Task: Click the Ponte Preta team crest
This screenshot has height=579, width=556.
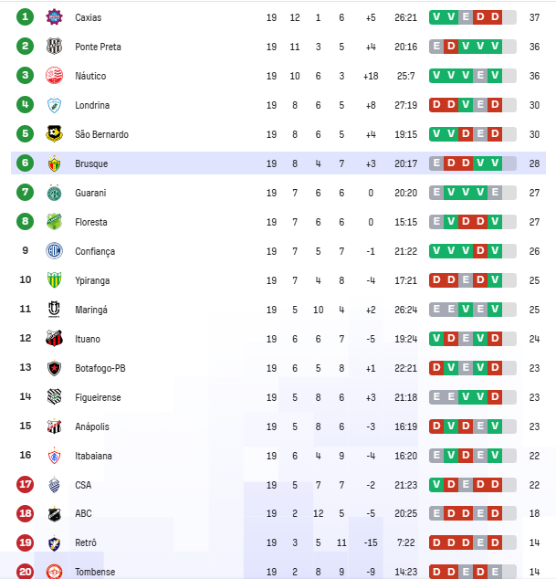Action: [54, 47]
